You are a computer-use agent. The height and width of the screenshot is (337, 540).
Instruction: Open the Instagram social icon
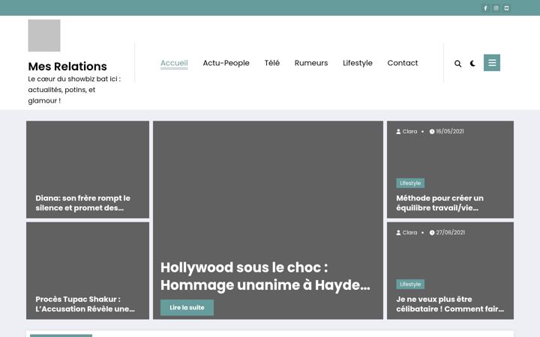click(496, 8)
